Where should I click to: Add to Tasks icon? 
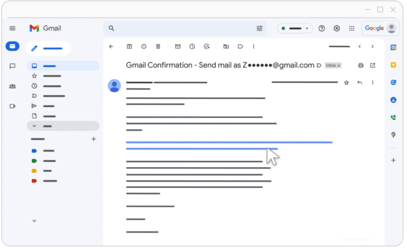206,47
